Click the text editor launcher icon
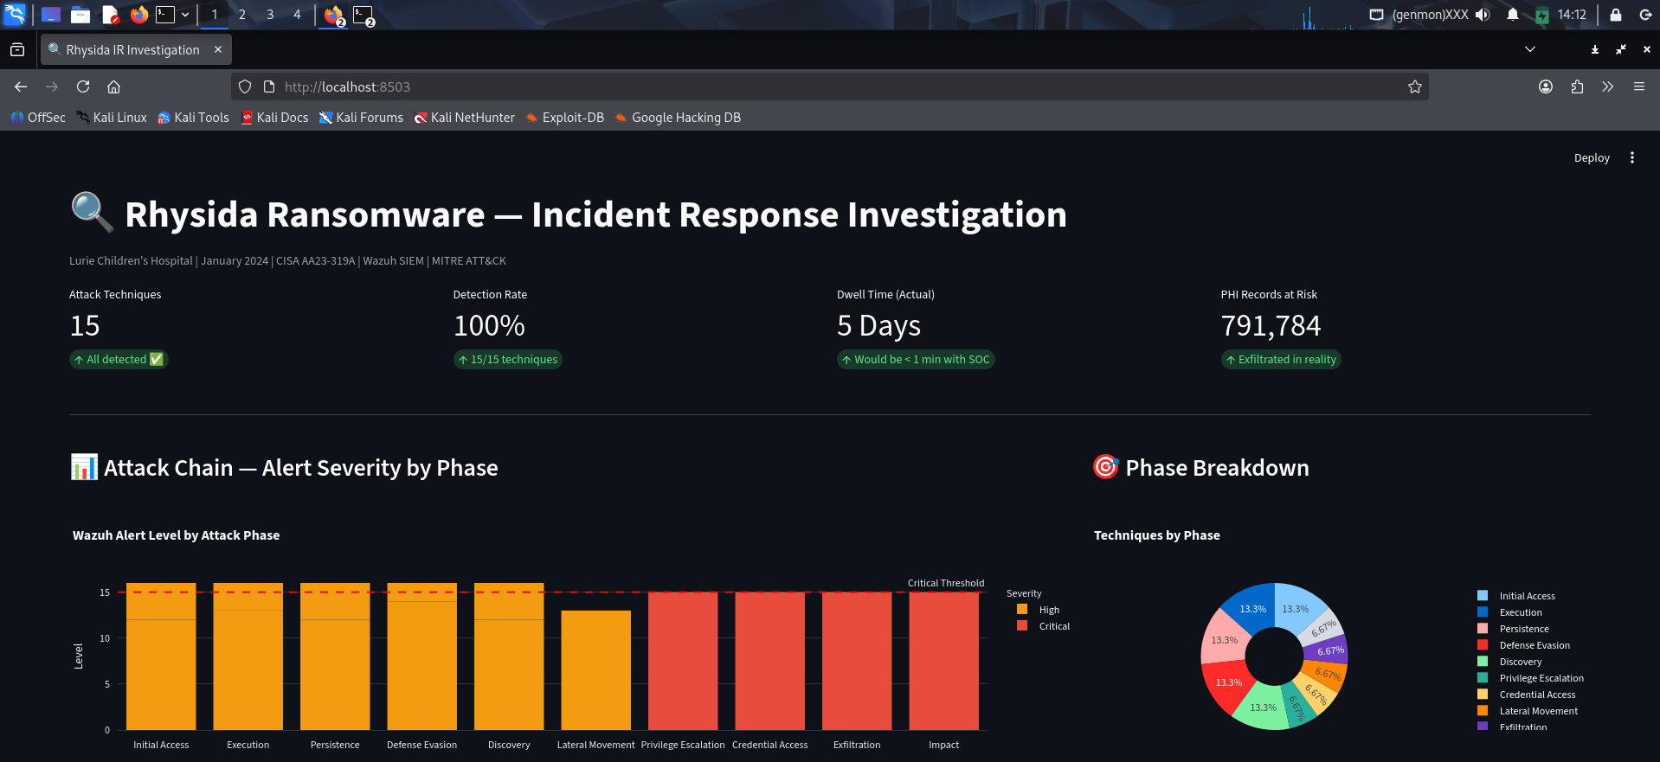Image resolution: width=1660 pixels, height=762 pixels. pyautogui.click(x=110, y=15)
